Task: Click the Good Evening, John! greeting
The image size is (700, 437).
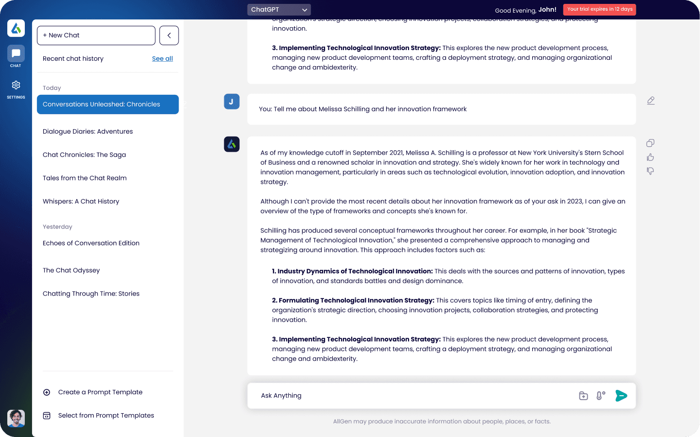Action: tap(525, 10)
